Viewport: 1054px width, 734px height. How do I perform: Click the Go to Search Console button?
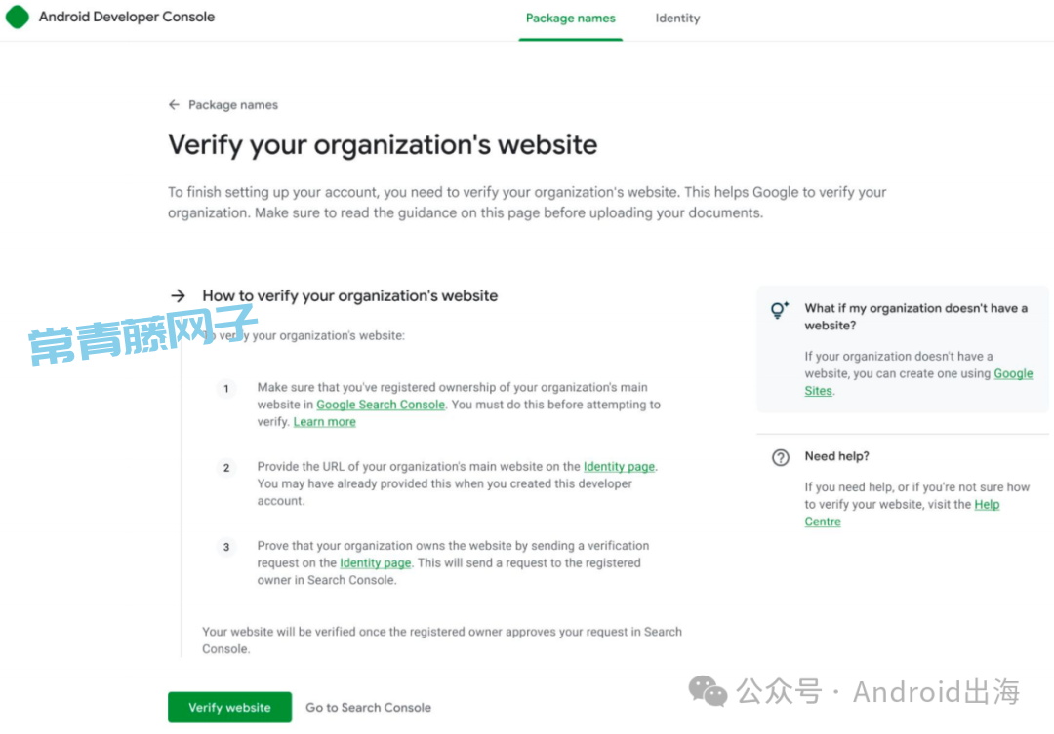click(x=368, y=707)
